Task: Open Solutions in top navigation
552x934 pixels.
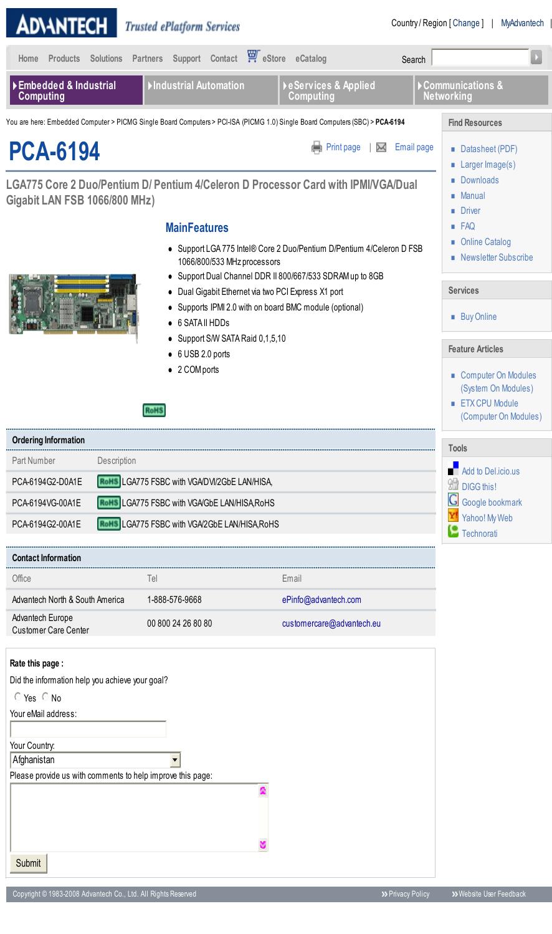Action: click(x=106, y=59)
